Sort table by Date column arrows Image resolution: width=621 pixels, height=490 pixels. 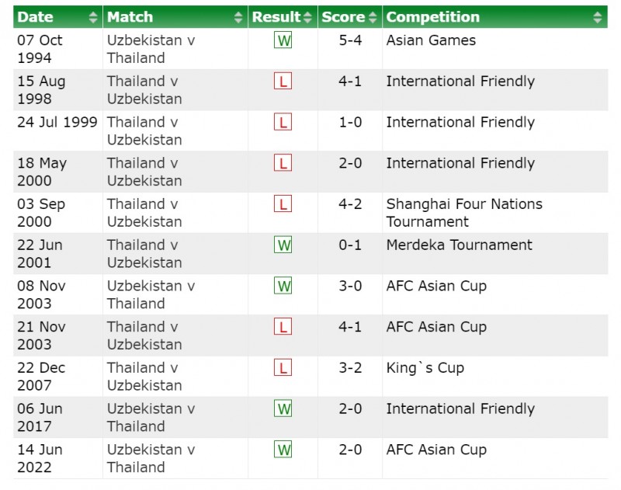93,17
